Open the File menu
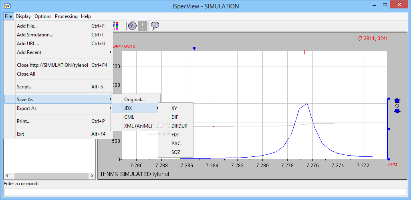Screen dimensions: 411x200 point(8,16)
